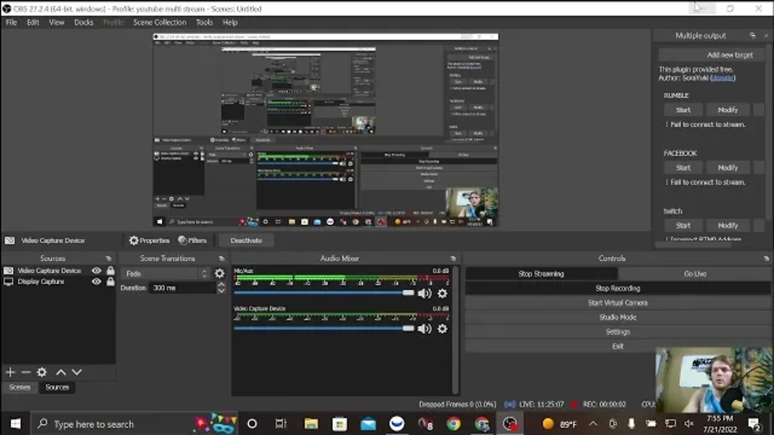Hide Video Capture Device with eye icon
Viewport: 774px width, 435px height.
click(x=96, y=271)
